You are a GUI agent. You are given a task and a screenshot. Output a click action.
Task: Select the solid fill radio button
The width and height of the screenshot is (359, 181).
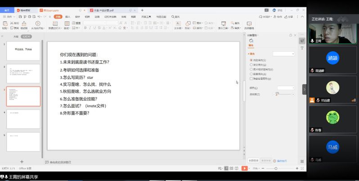click(x=251, y=60)
